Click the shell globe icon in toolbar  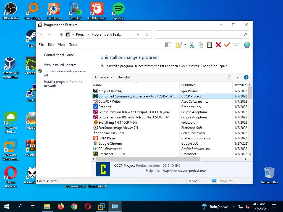point(247,45)
